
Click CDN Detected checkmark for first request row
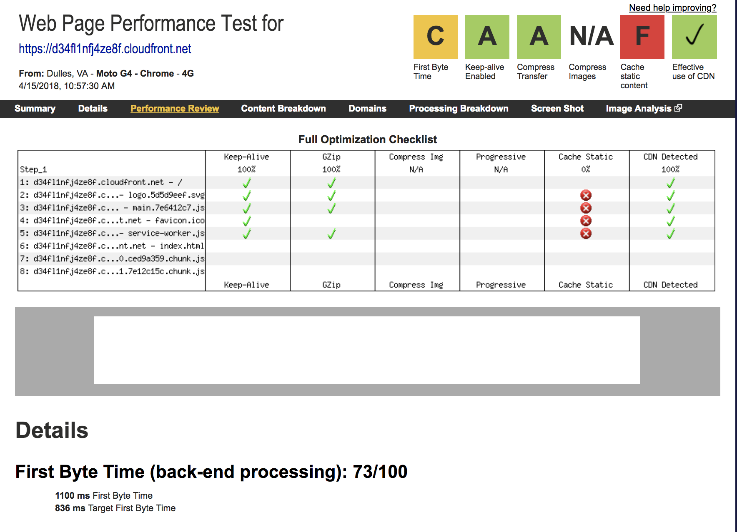point(670,183)
